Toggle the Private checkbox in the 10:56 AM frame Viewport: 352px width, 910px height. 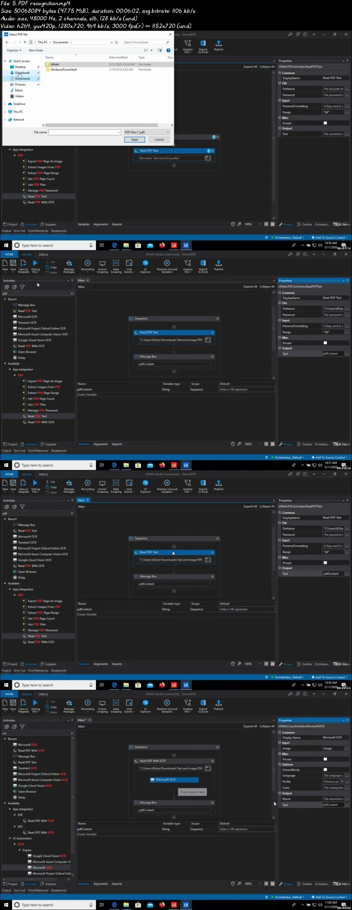(325, 123)
